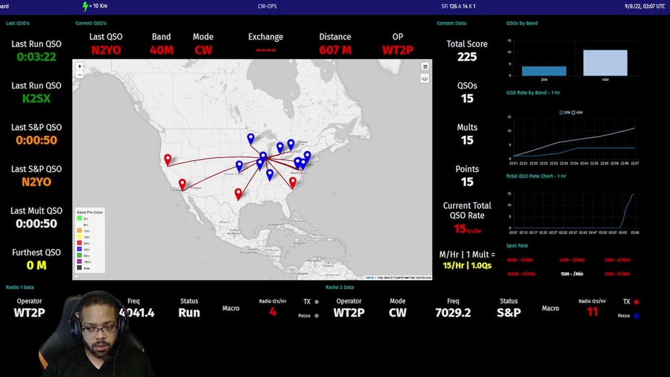This screenshot has width=670, height=377.
Task: Click the blue pin in Tennessee area
Action: click(x=270, y=174)
